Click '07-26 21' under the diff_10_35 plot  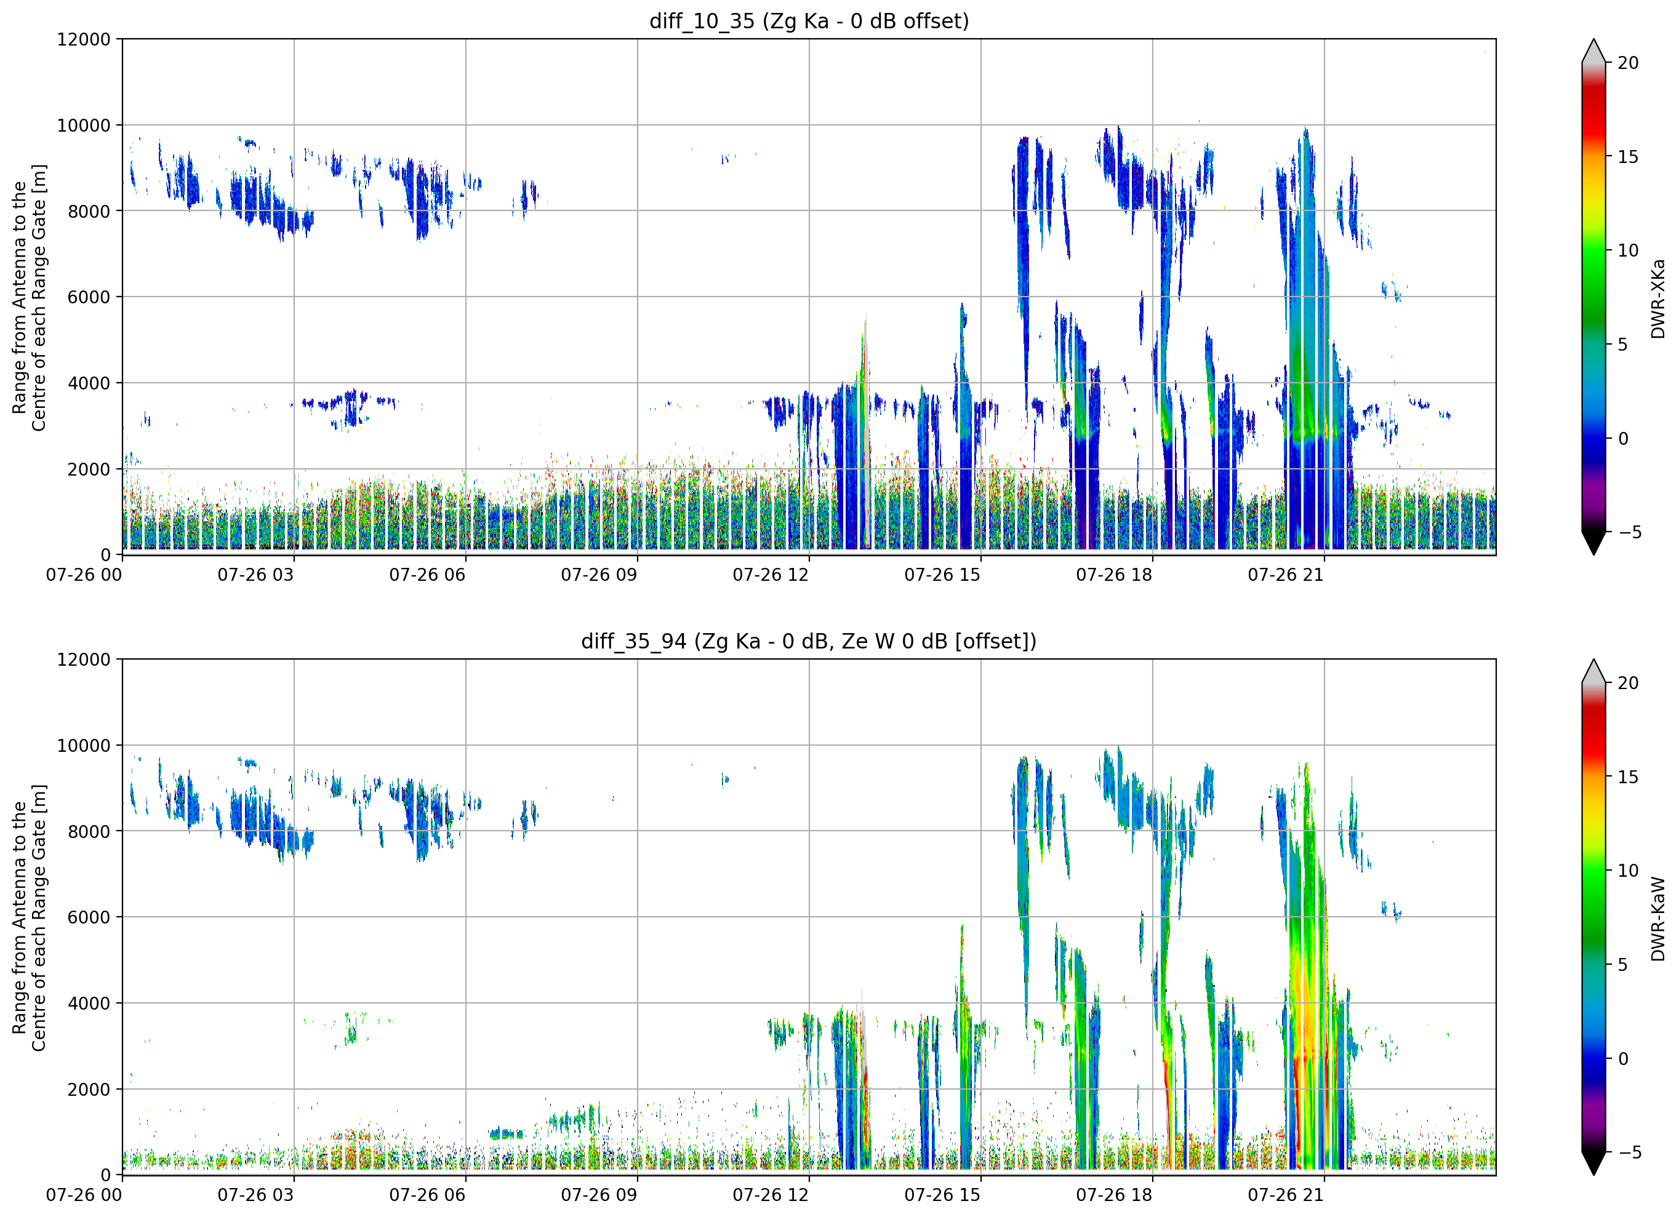click(1286, 575)
